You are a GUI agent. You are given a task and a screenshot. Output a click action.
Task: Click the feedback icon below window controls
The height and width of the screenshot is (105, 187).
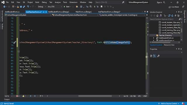click(x=183, y=7)
